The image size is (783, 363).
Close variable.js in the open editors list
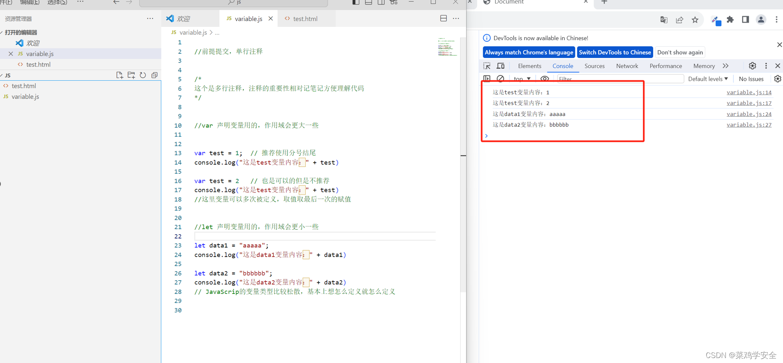(11, 54)
